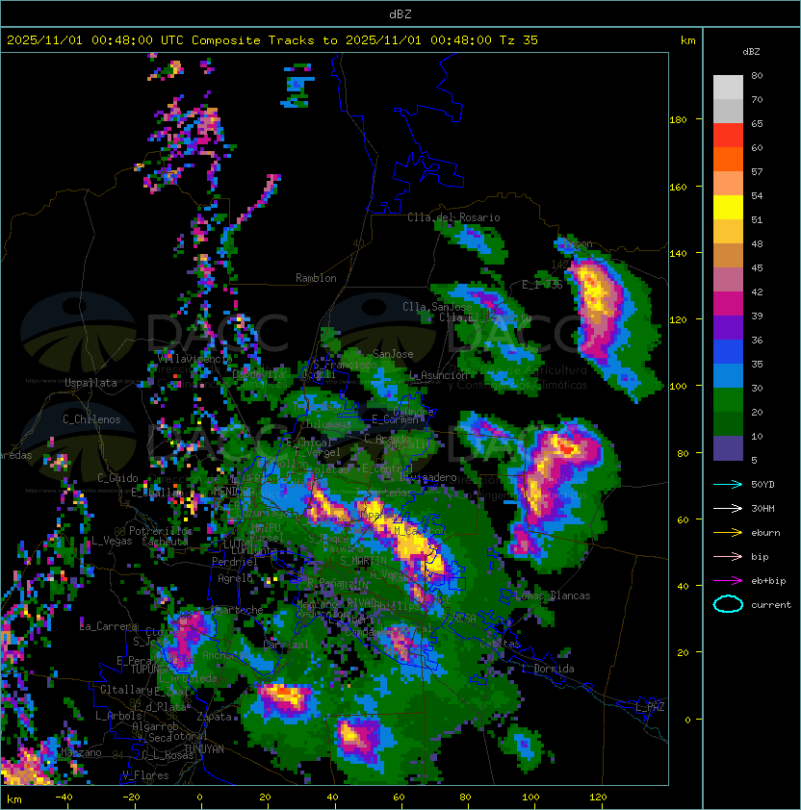The width and height of the screenshot is (801, 810).
Task: Click the 'S_MARTIN' map label
Action: pos(364,560)
